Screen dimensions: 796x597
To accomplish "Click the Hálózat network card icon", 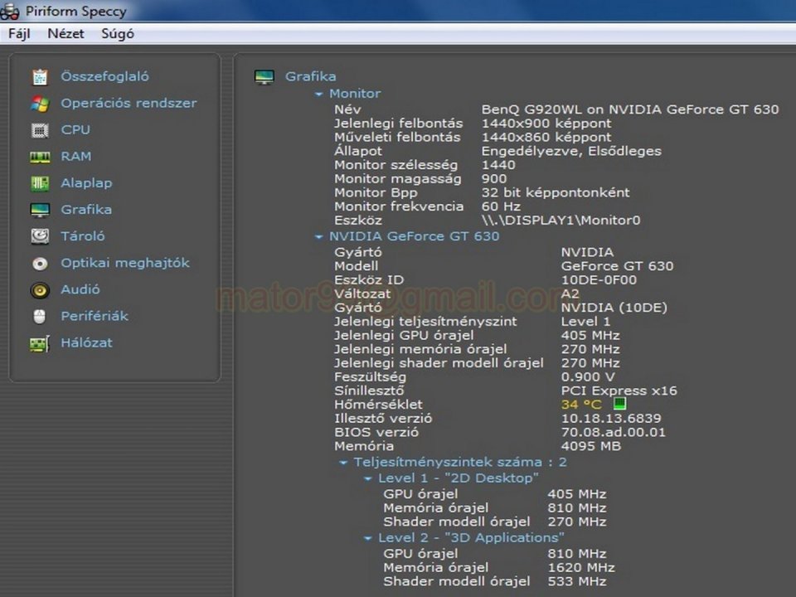I will coord(40,343).
